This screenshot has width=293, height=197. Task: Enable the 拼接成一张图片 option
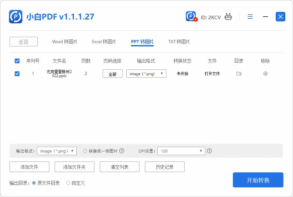pyautogui.click(x=85, y=151)
